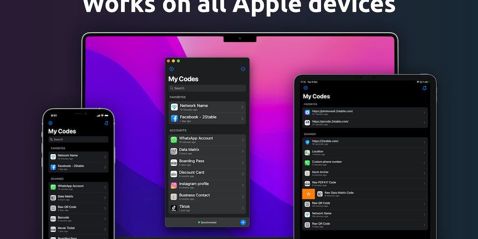Image resolution: width=478 pixels, height=239 pixels.
Task: Open the Boarding Pass entry on Mac
Action: (207, 162)
